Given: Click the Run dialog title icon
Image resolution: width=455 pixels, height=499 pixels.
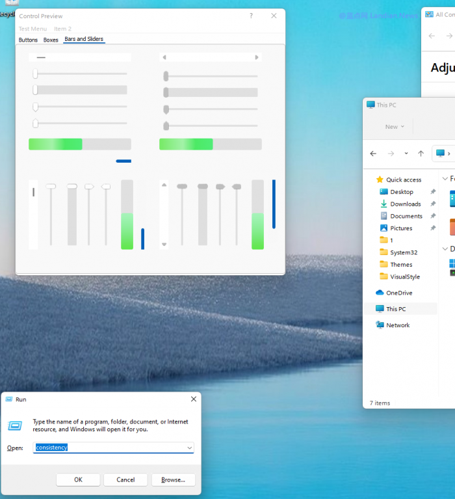Looking at the screenshot, I should tap(9, 399).
